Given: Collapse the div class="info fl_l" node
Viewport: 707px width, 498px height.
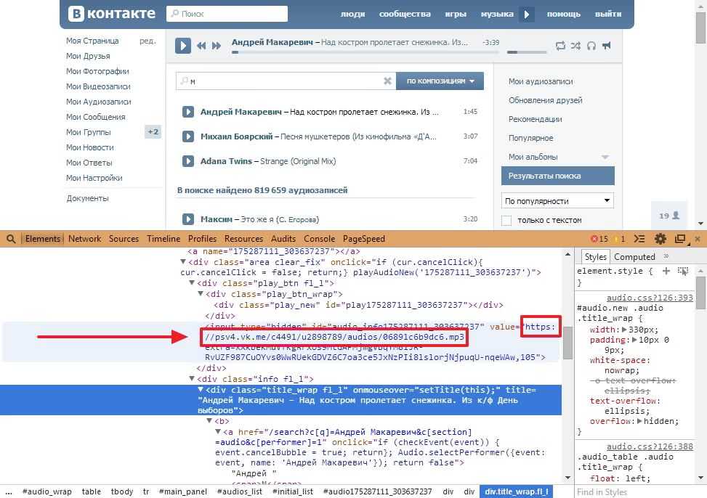Looking at the screenshot, I should click(192, 378).
